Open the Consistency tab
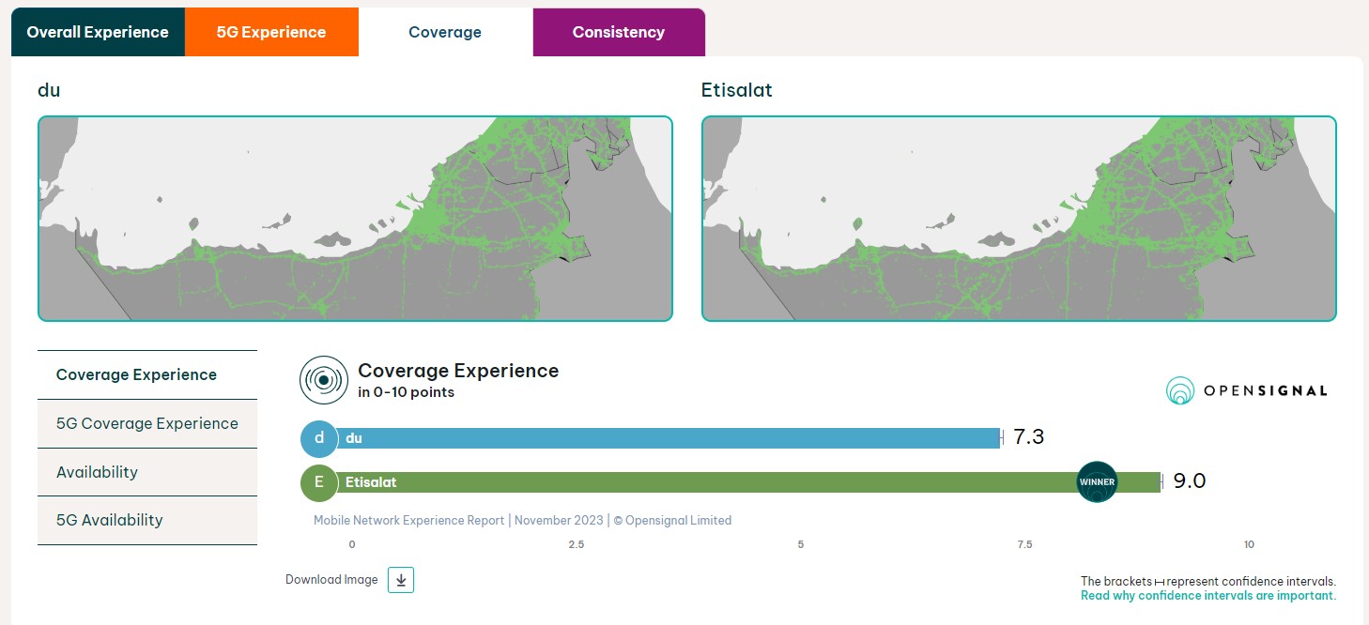This screenshot has width=1369, height=625. pos(618,32)
